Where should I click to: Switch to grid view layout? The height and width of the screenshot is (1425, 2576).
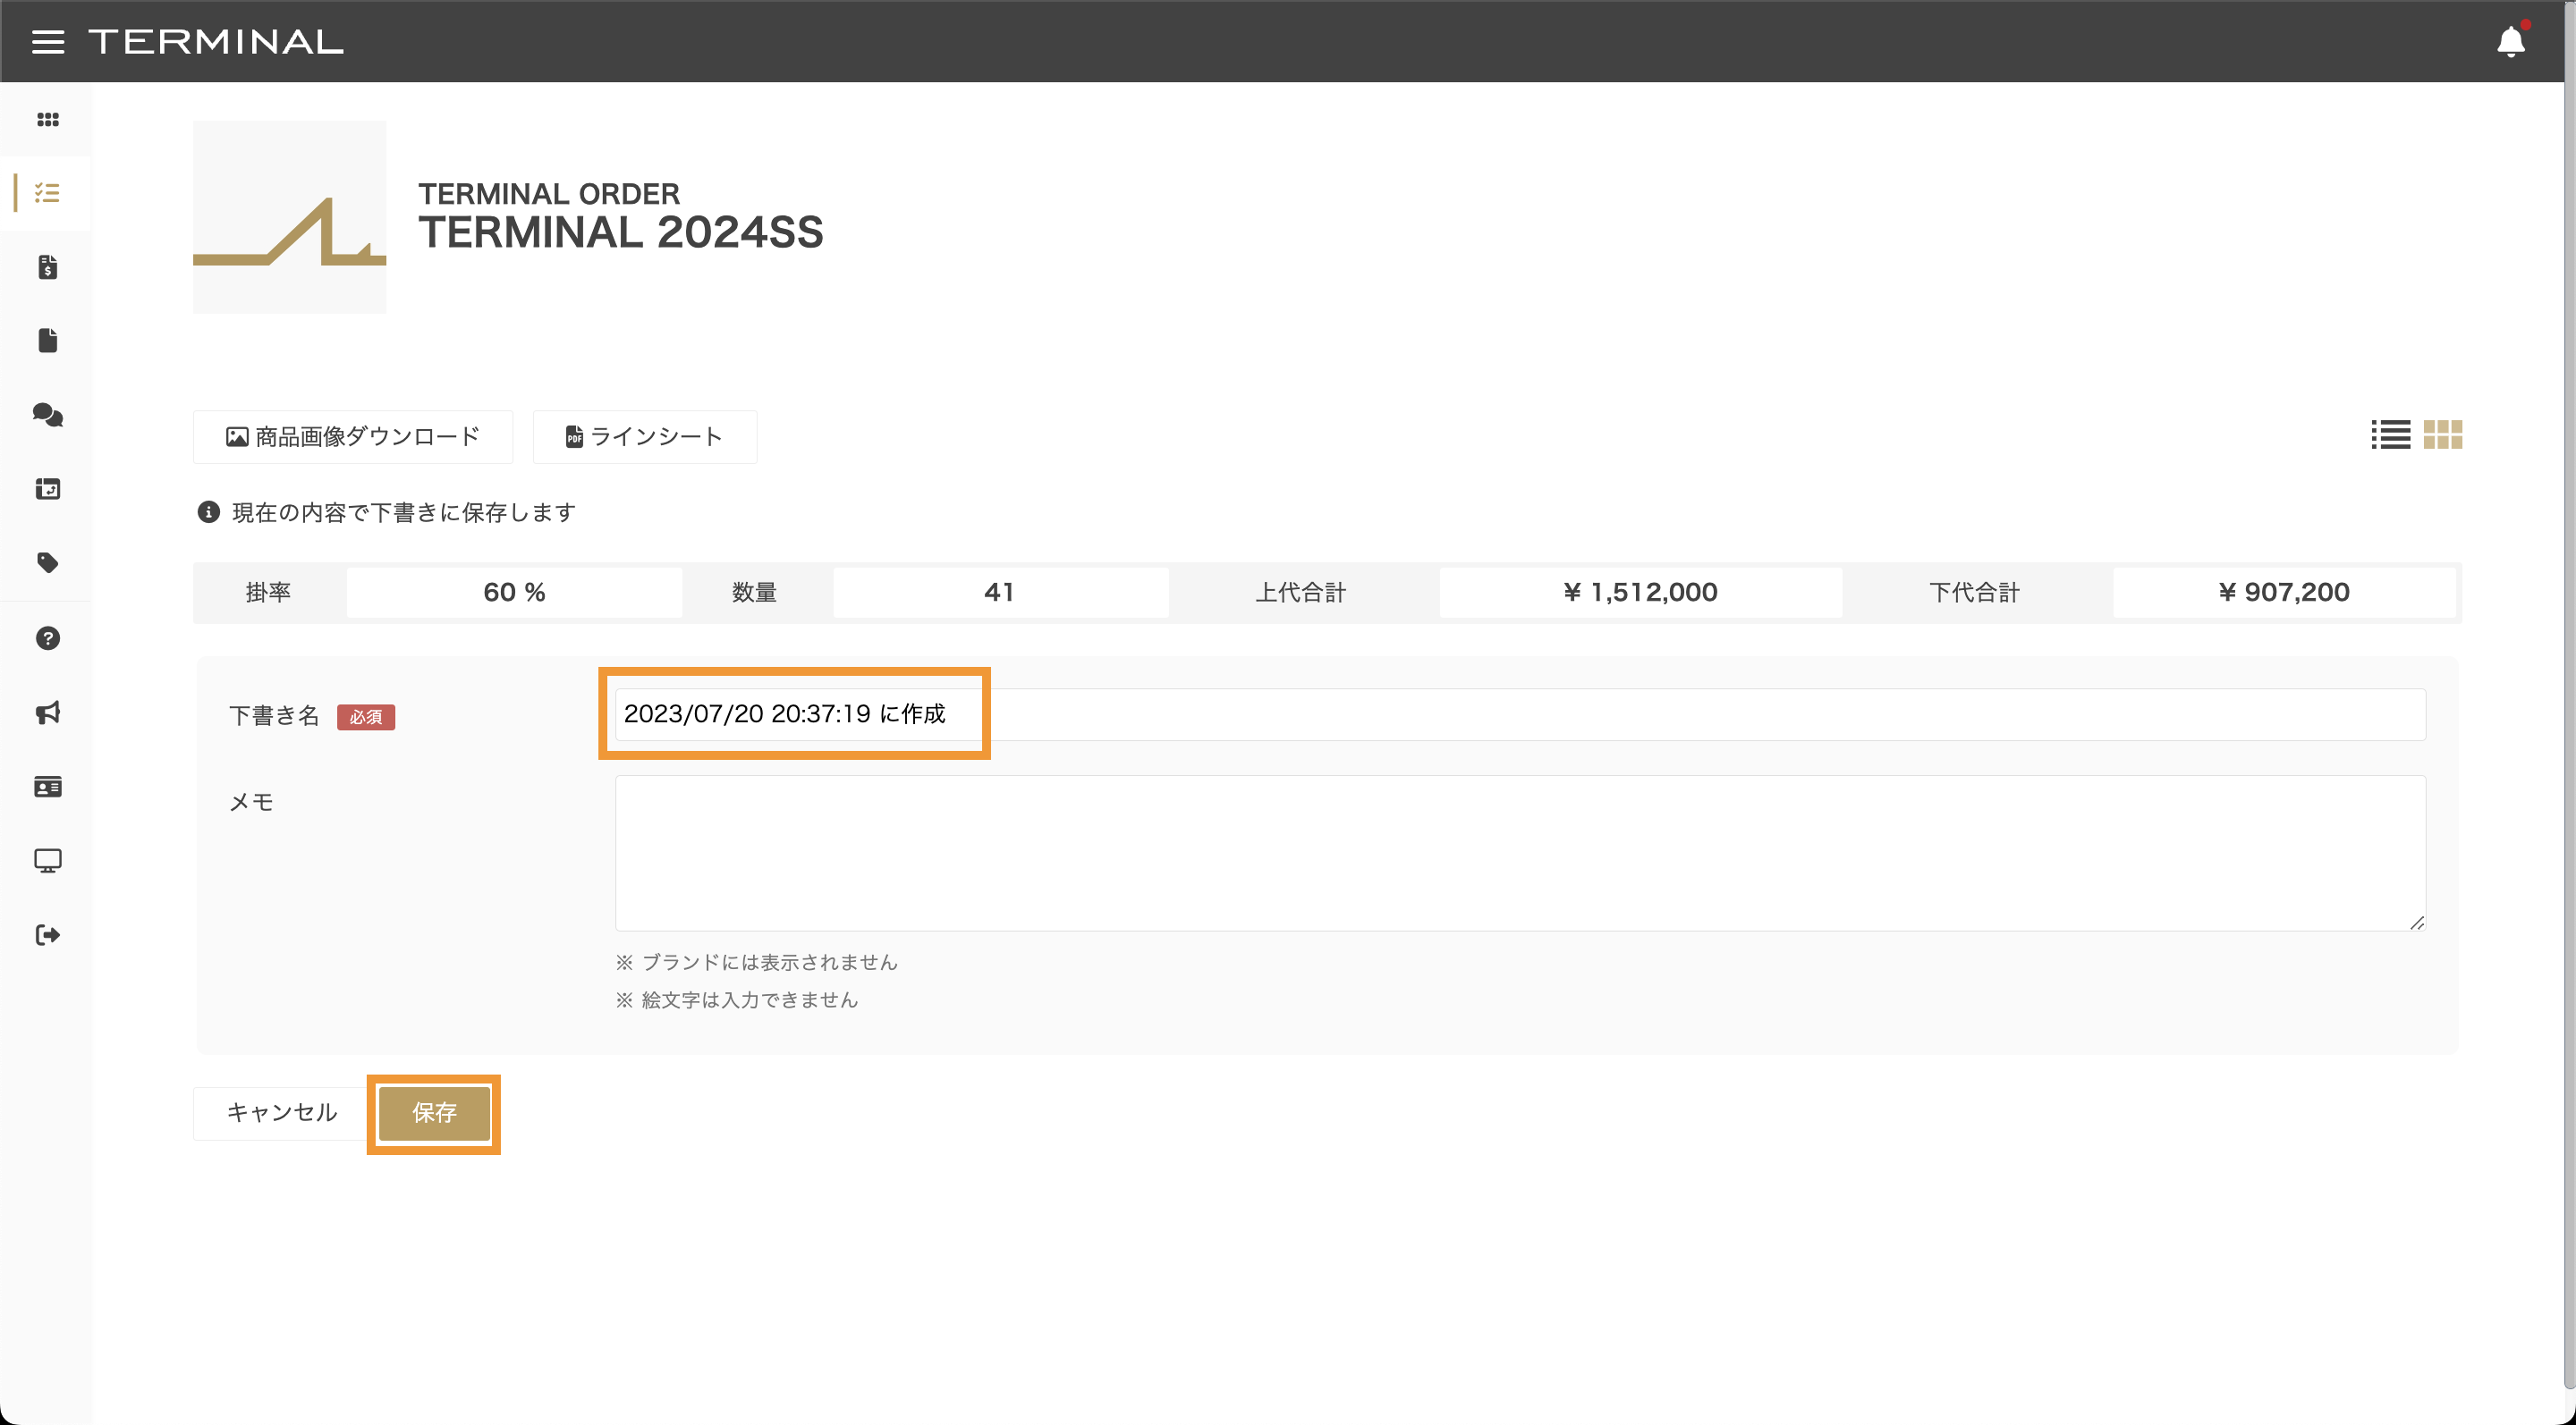pos(2442,434)
